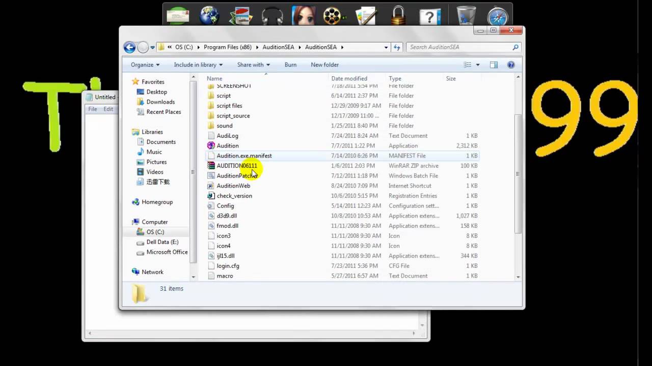Open the sound folder icon
This screenshot has width=652, height=366.
click(211, 126)
